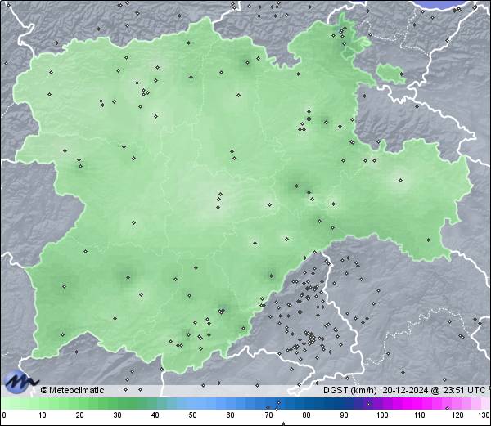The image size is (491, 426).
Task: Click the date 20-12-2024 on the map
Action: 405,390
